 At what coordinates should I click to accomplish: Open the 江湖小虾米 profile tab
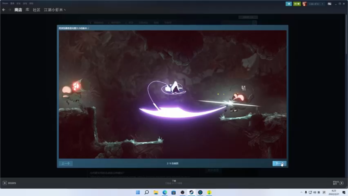click(x=55, y=10)
